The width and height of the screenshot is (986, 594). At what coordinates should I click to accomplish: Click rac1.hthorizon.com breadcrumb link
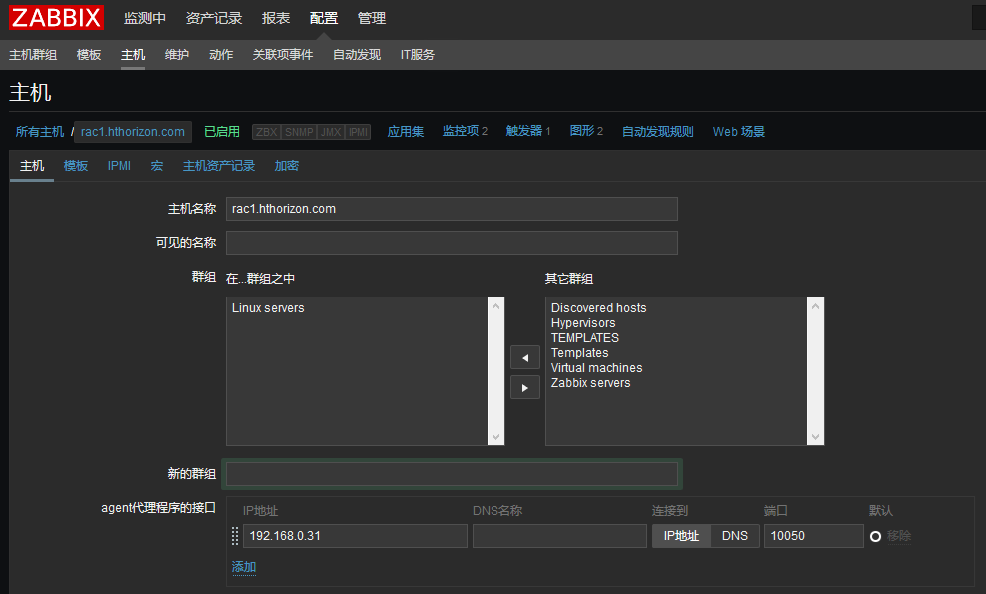click(x=133, y=132)
